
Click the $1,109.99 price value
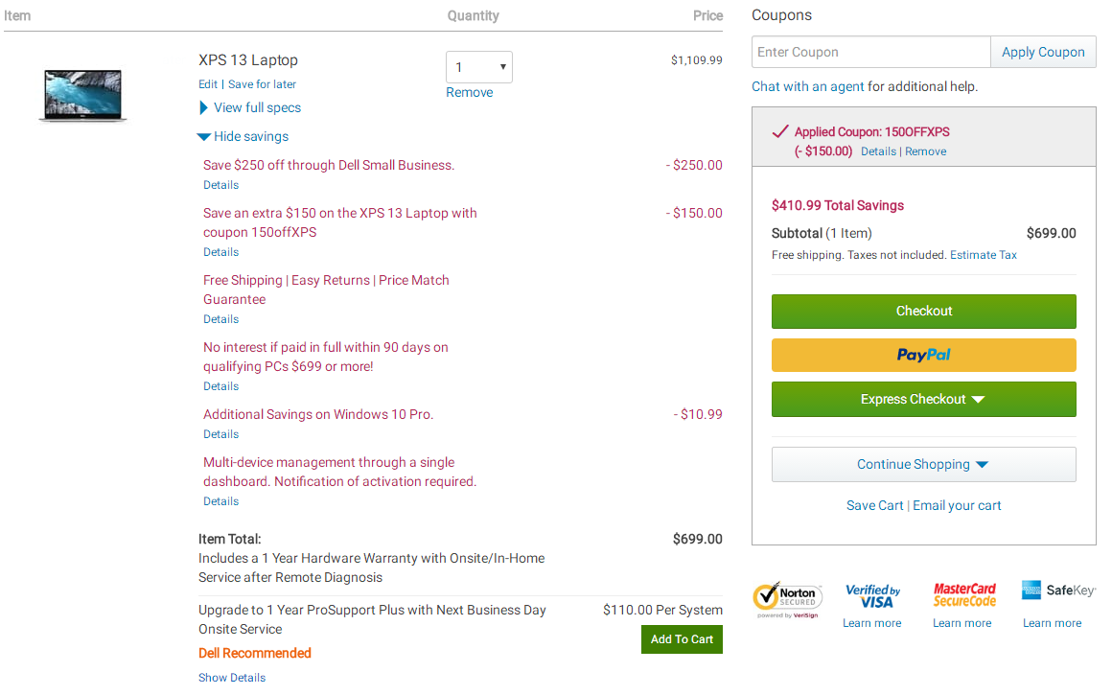[696, 60]
